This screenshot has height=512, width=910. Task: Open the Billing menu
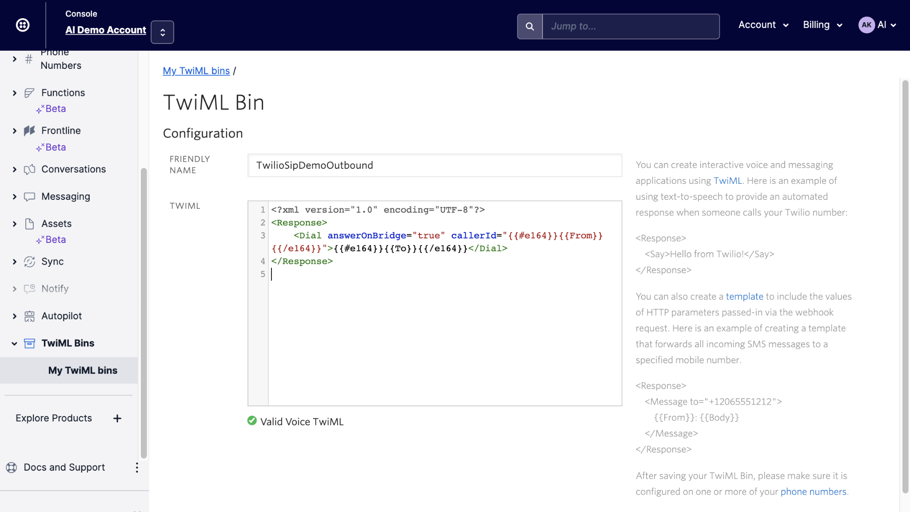(x=822, y=25)
